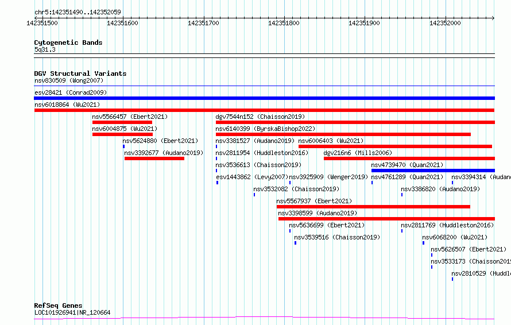Click the nsv3398599 (Audano2019) label

pyautogui.click(x=318, y=213)
